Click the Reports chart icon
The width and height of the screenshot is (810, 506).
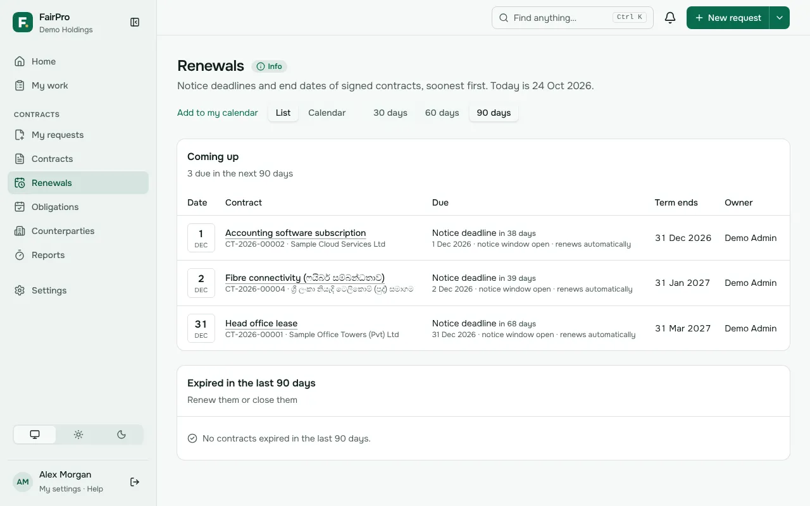[20, 255]
